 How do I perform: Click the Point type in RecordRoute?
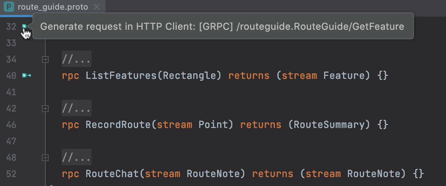tap(213, 125)
